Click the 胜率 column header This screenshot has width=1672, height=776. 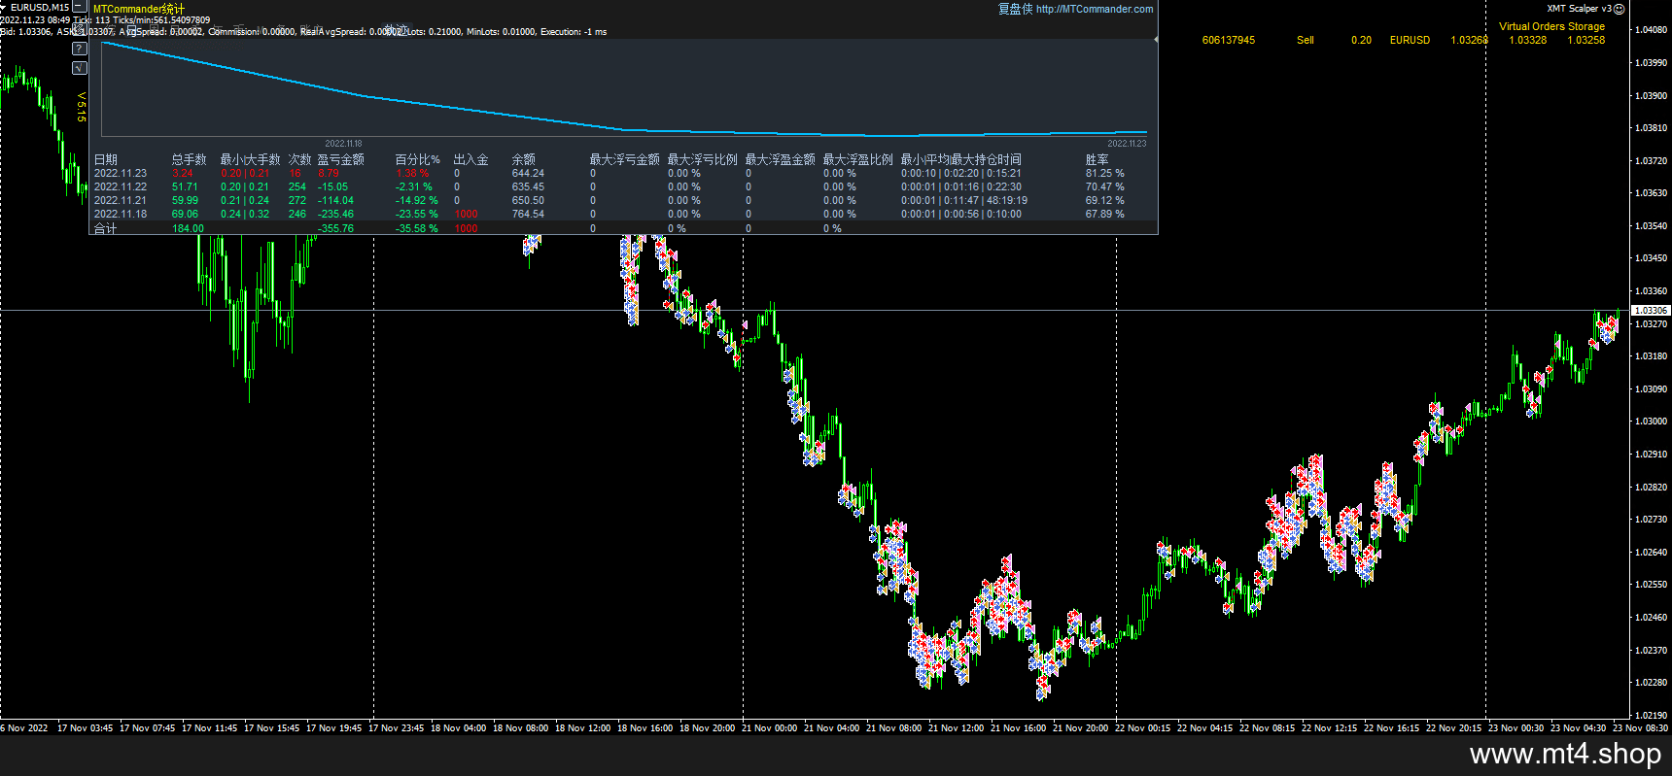coord(1097,159)
